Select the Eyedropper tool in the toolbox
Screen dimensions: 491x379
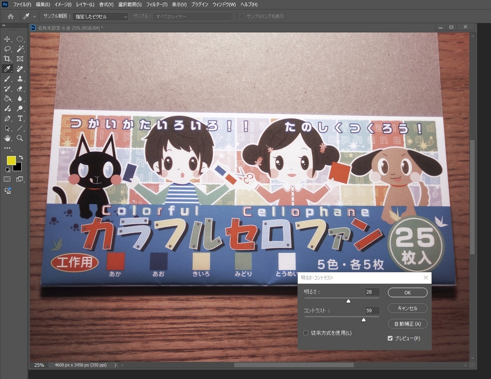pyautogui.click(x=7, y=69)
